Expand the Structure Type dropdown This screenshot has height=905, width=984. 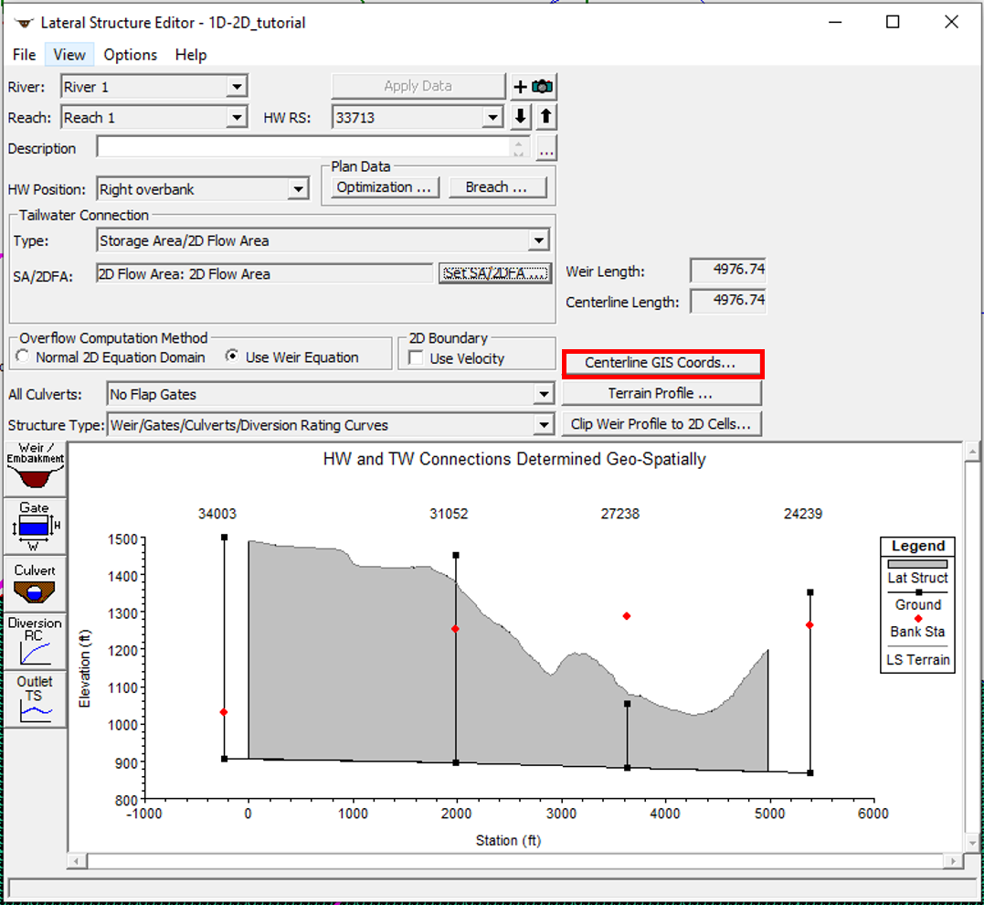545,425
